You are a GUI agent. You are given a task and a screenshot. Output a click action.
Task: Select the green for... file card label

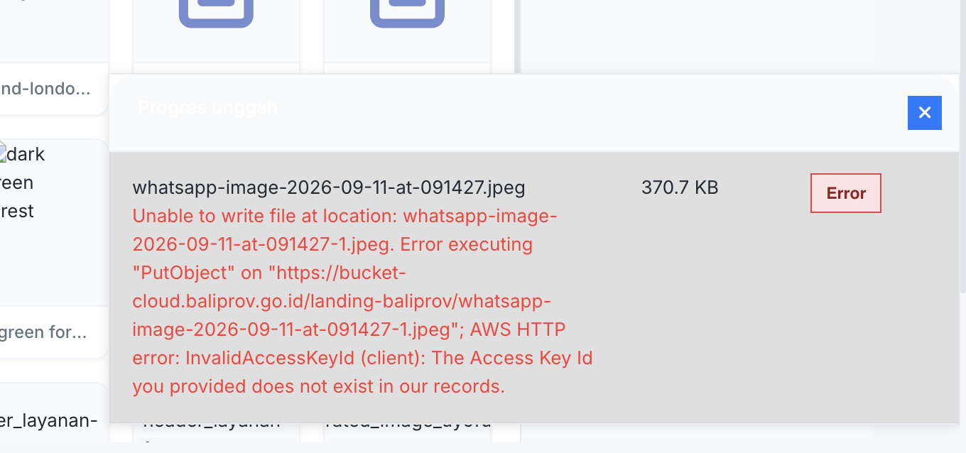coord(43,332)
